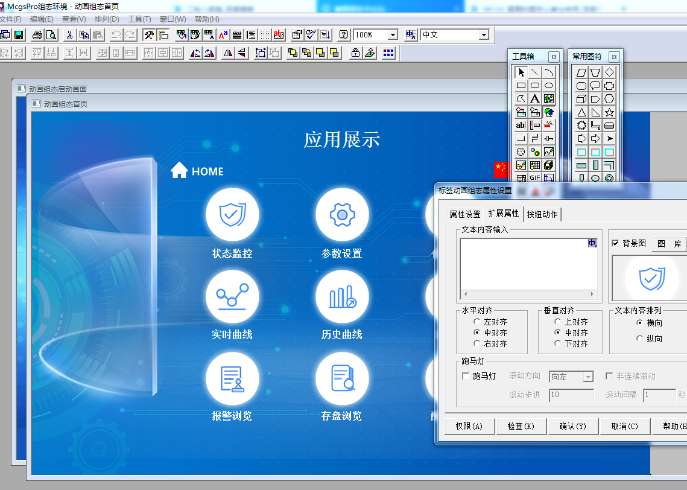The width and height of the screenshot is (687, 490).
Task: Select 左对齐 horizontal alignment radio button
Action: 478,322
